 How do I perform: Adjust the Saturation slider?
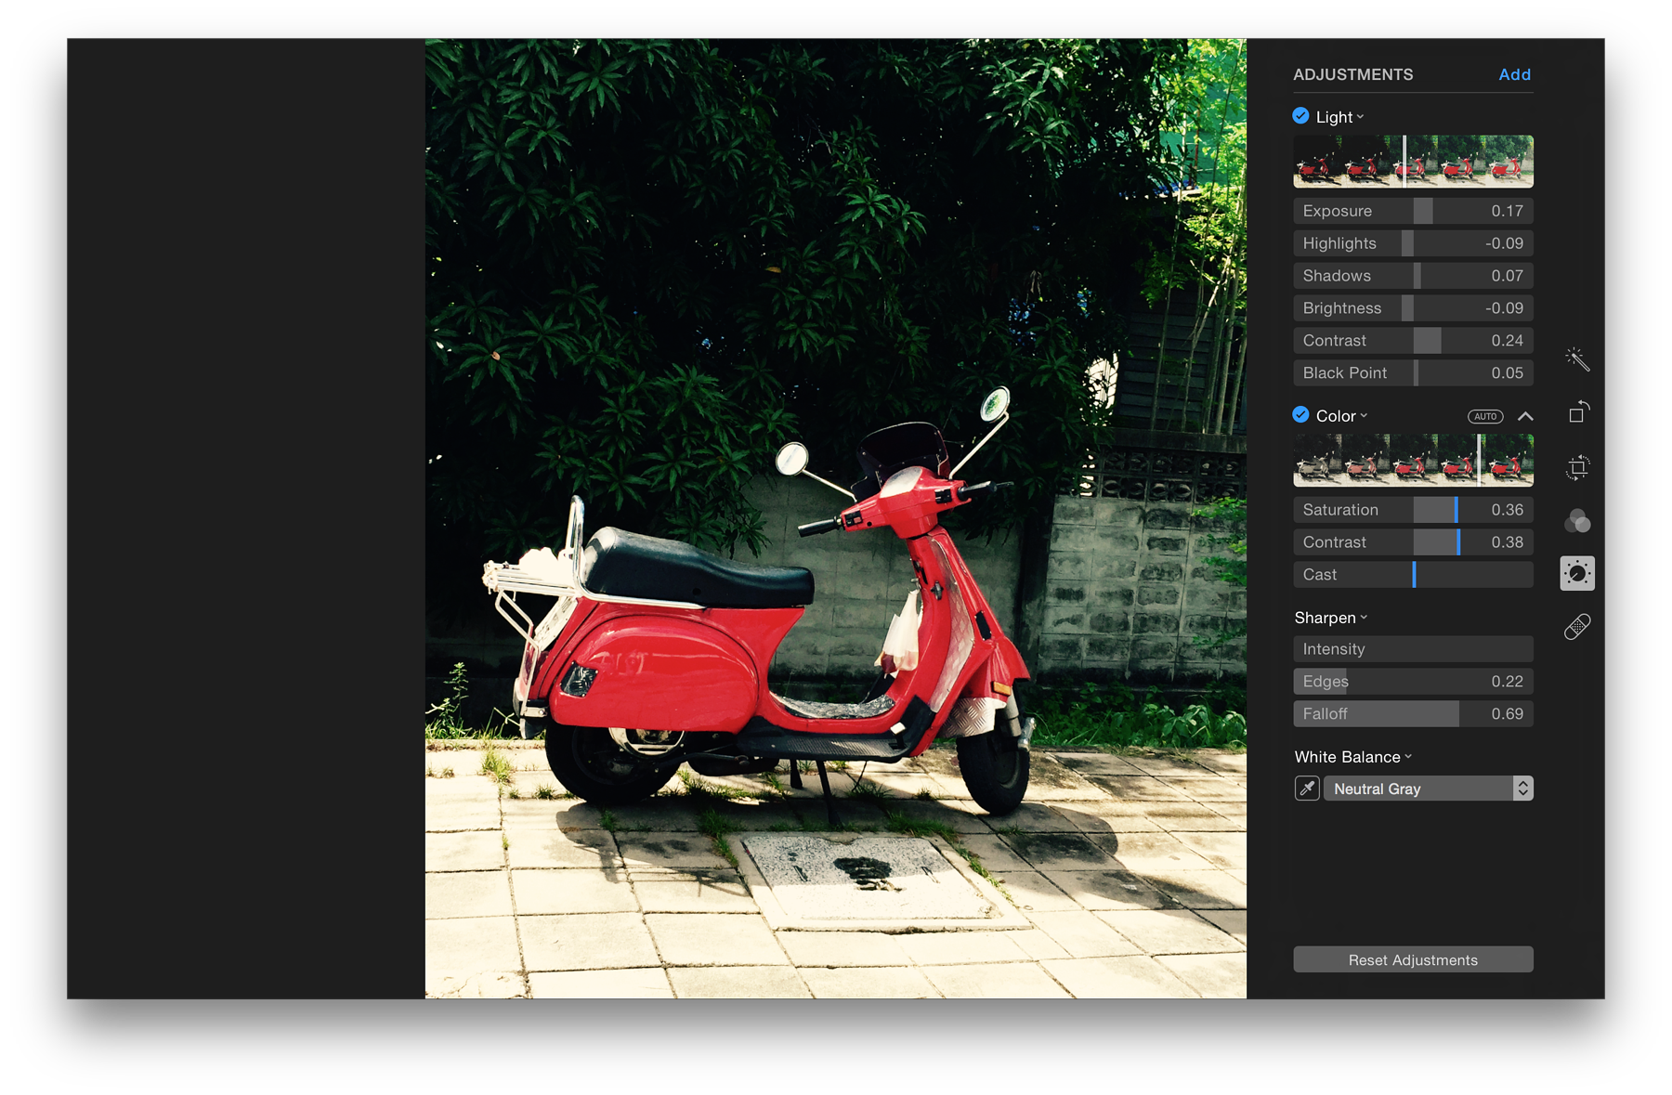1413,510
